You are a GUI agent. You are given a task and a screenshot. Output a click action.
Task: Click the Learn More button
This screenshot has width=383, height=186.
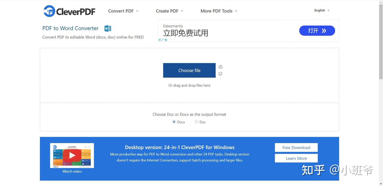pyautogui.click(x=296, y=158)
